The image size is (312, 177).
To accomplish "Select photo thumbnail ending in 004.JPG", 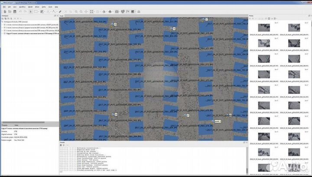I will pyautogui.click(x=294, y=28).
